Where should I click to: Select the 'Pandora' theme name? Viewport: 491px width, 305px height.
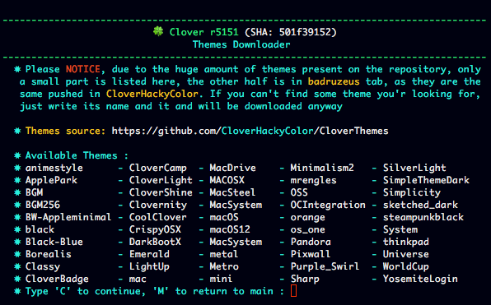[311, 242]
